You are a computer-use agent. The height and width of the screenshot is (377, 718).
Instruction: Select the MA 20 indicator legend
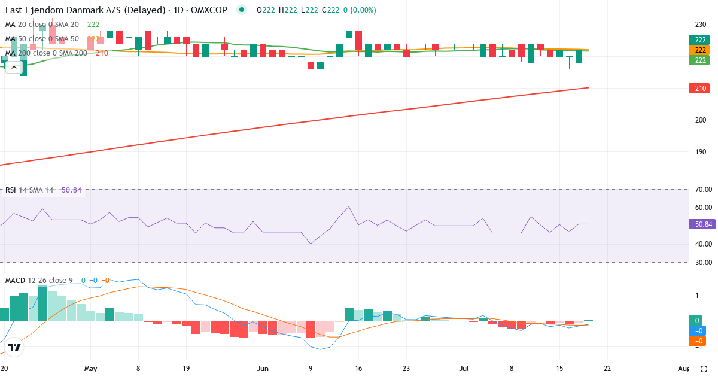(42, 24)
